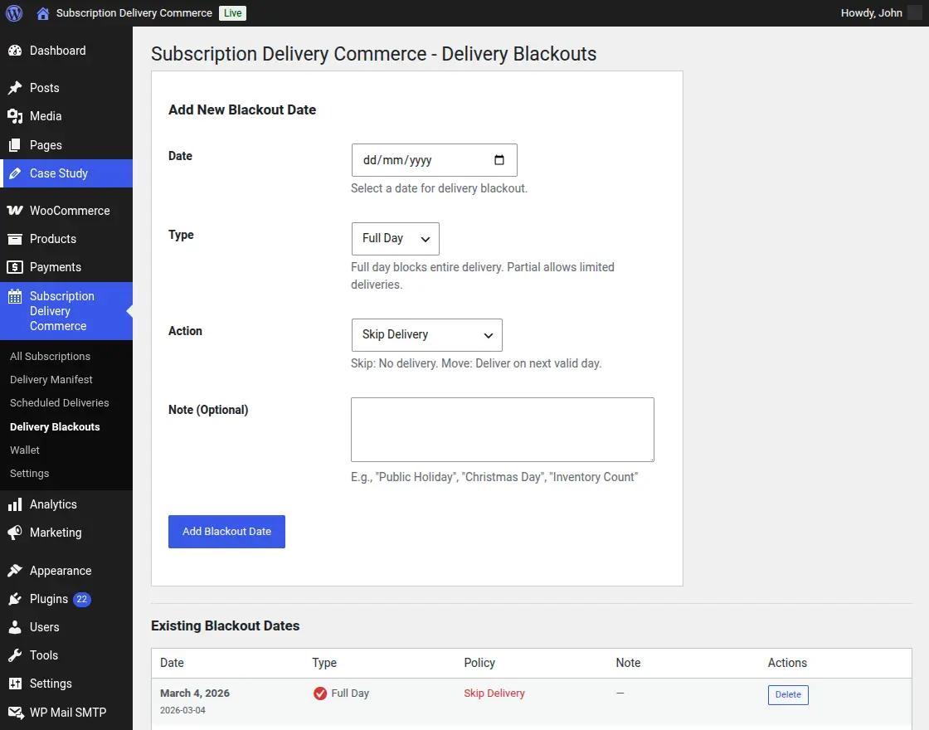Delete the March 4, 2026 blackout date
This screenshot has width=929, height=730.
787,694
